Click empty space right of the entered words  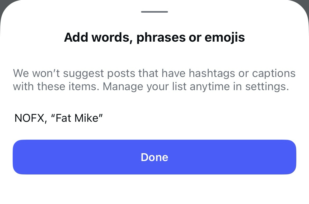pos(198,118)
